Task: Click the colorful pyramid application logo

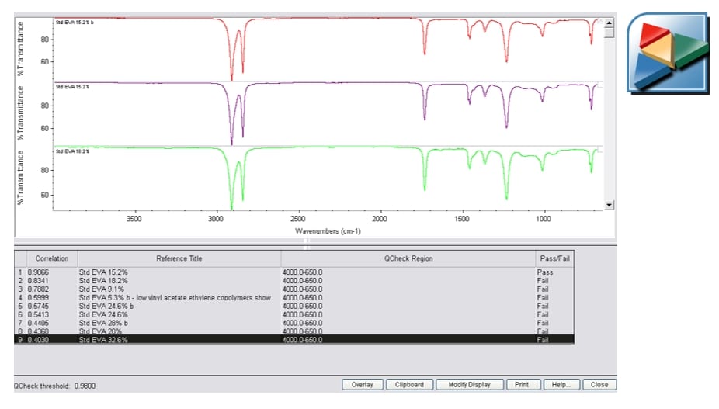Action: pyautogui.click(x=668, y=52)
